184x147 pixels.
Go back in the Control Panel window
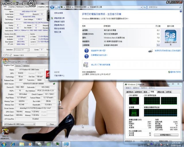click(x=52, y=7)
